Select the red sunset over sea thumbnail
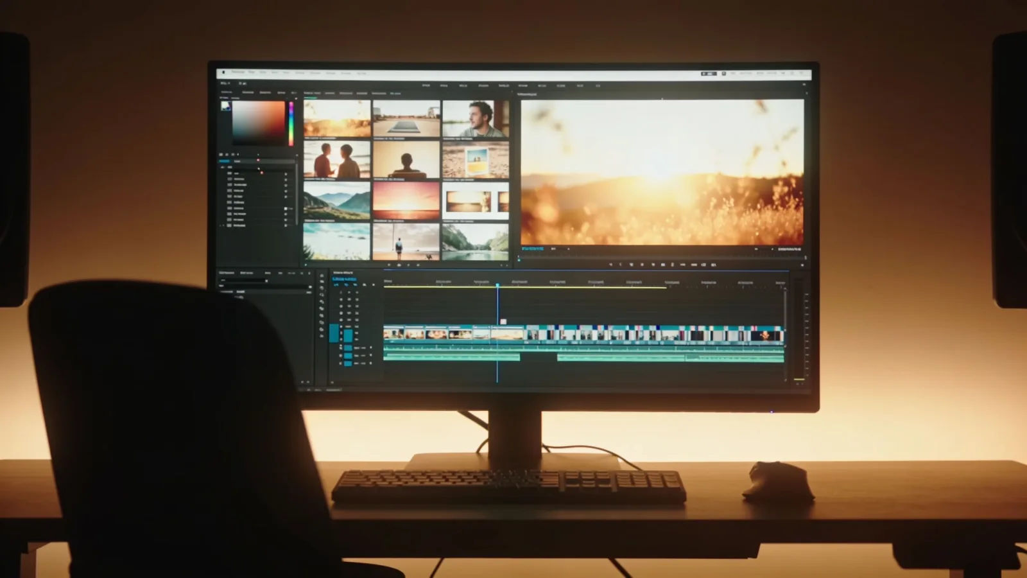This screenshot has height=578, width=1027. click(406, 200)
